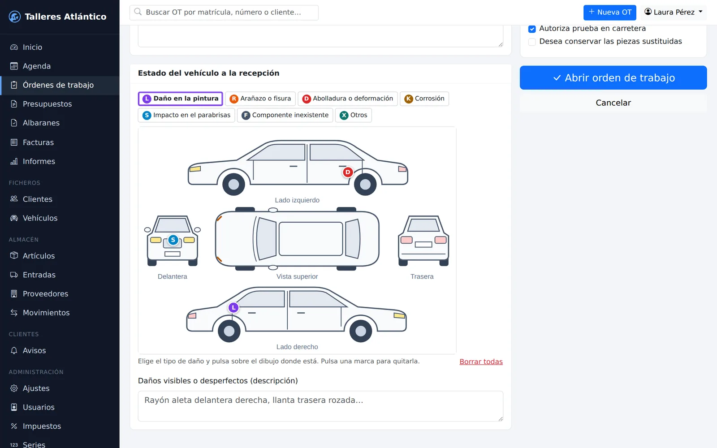Click the Clientes people icon
Image resolution: width=717 pixels, height=448 pixels.
(x=14, y=199)
